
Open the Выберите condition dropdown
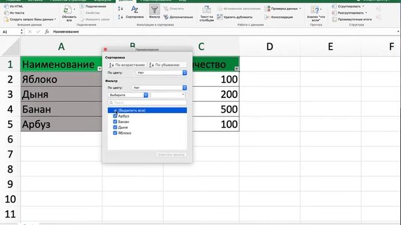coord(128,95)
